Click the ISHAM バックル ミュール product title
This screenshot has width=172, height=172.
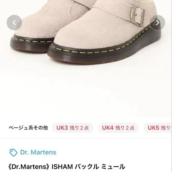tap(67, 167)
